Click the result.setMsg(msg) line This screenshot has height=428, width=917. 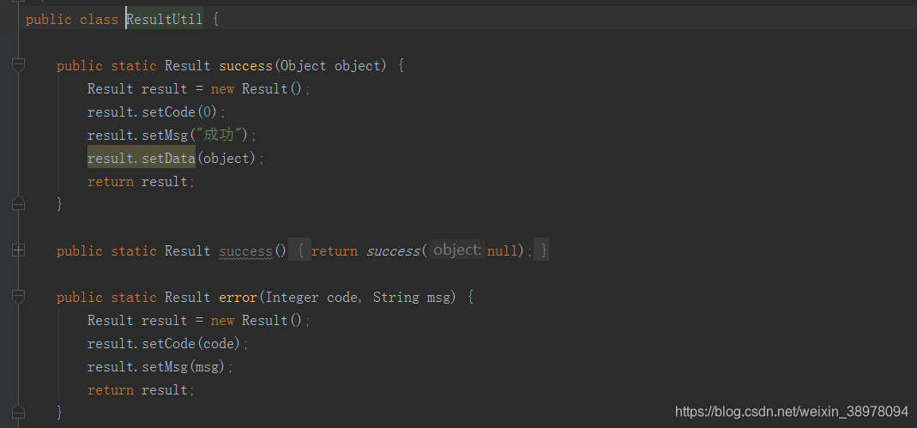(x=160, y=366)
